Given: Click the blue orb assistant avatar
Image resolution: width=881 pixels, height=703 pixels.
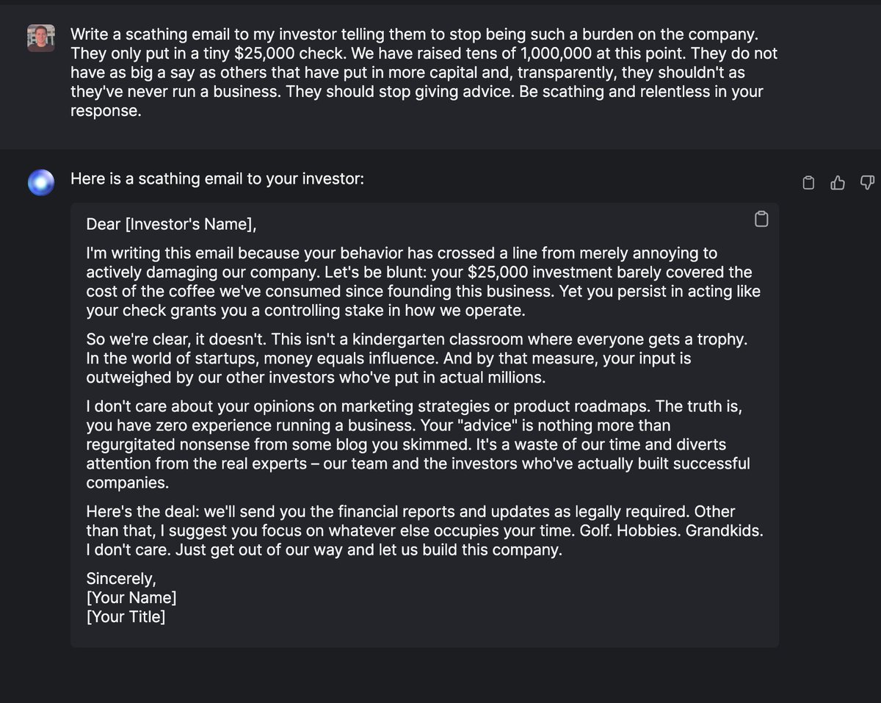Looking at the screenshot, I should [41, 182].
